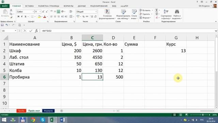Click the AutoSum sigma icon
218x123 pixels.
click(157, 10)
